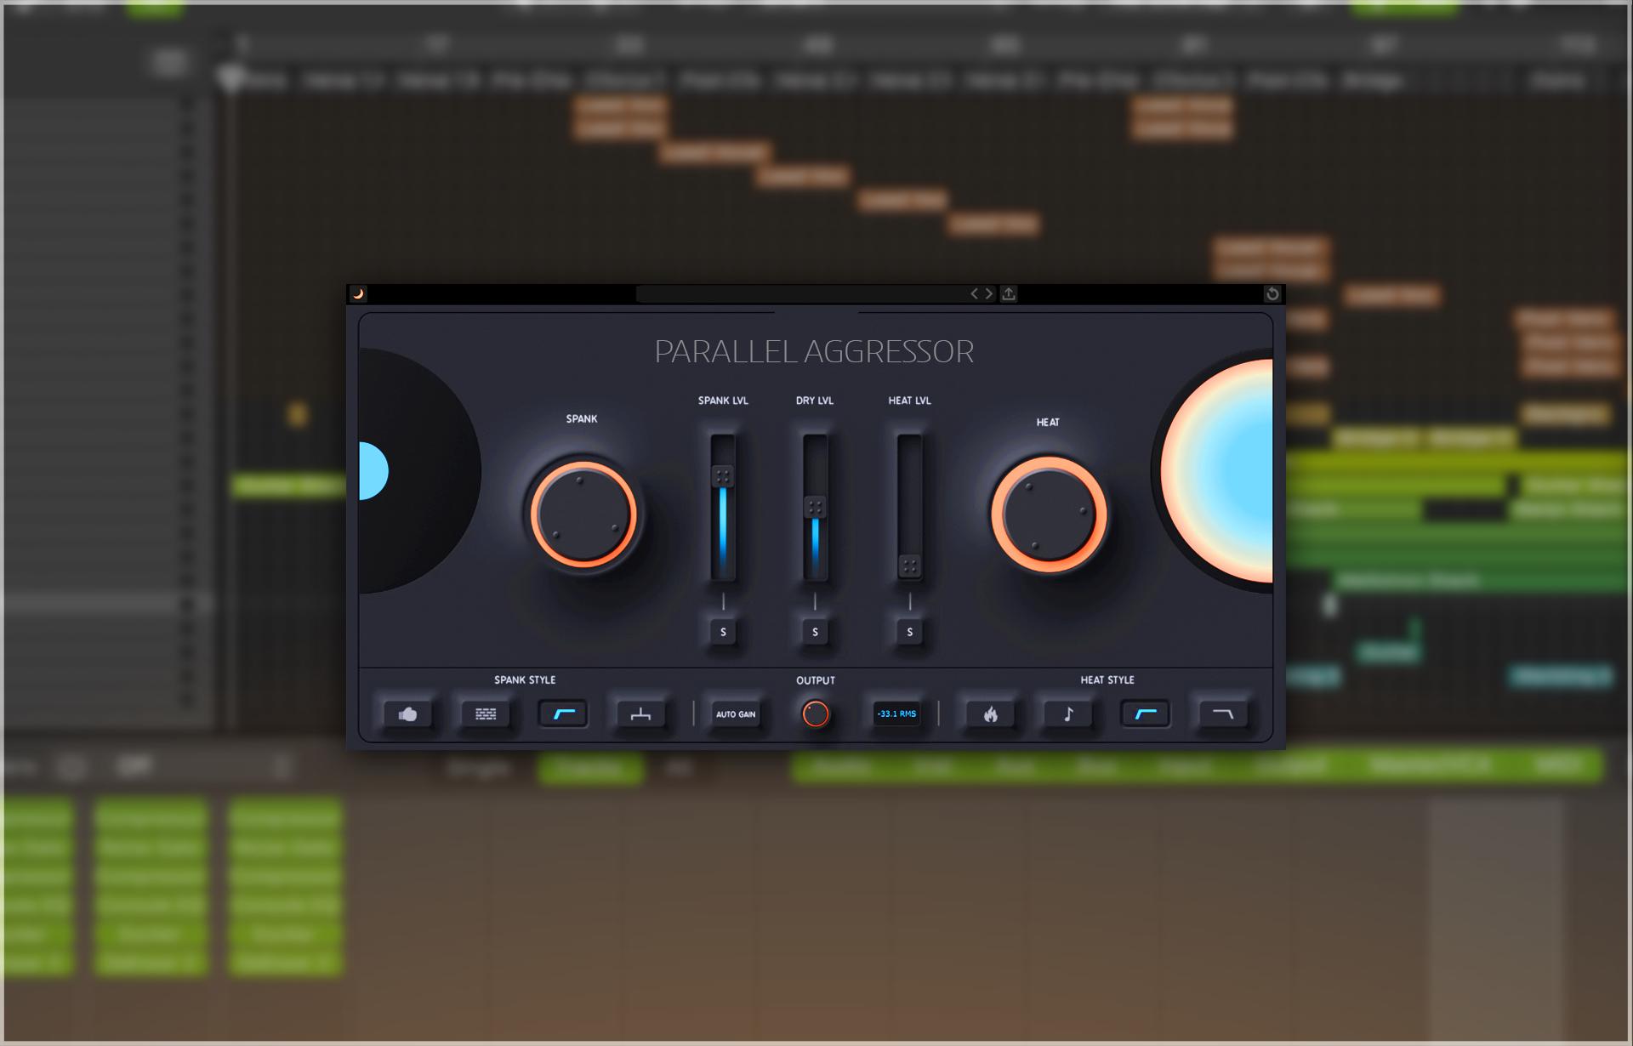Viewport: 1633px width, 1046px height.
Task: Select the music note Heat Style
Action: pyautogui.click(x=1068, y=714)
